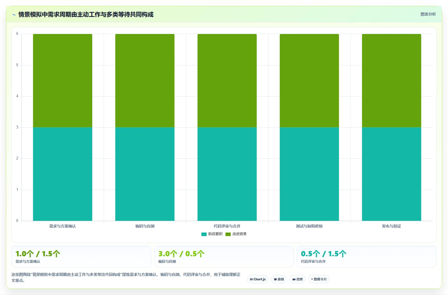Click the green 改进效果 legend color box
The height and width of the screenshot is (295, 448).
[228, 234]
